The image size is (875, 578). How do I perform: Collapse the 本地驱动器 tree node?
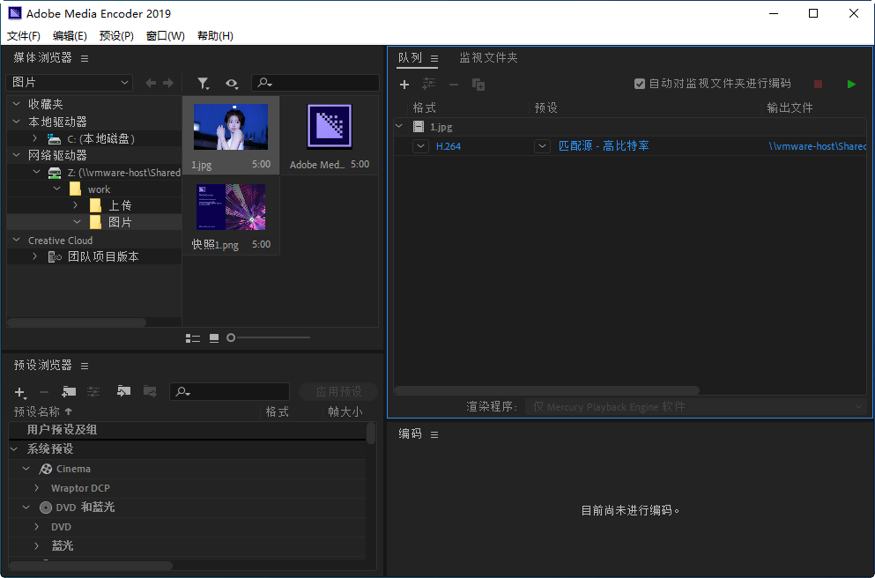(x=16, y=121)
